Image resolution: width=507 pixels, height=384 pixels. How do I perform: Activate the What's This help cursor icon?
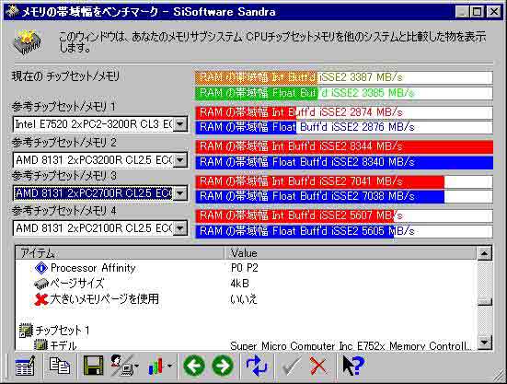pos(353,366)
